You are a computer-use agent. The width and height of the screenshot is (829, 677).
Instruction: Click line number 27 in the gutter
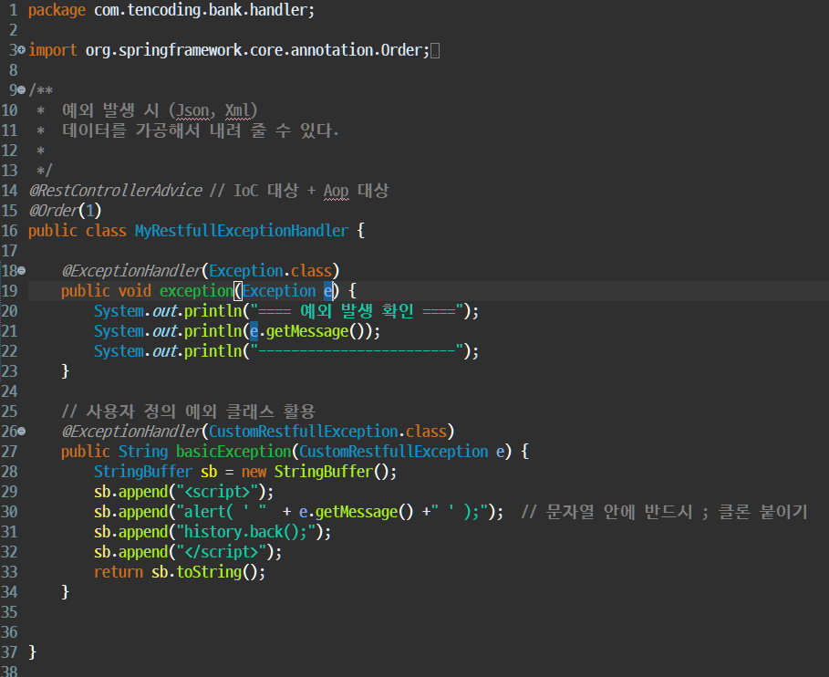pyautogui.click(x=9, y=452)
